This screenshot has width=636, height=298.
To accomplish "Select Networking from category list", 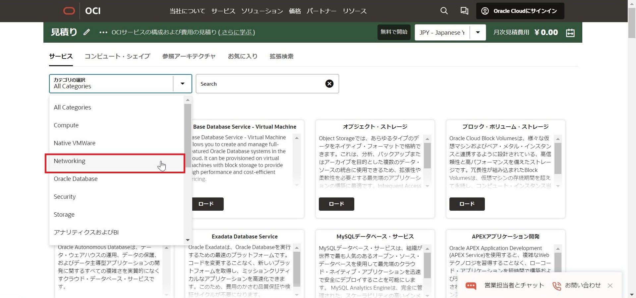I will tap(70, 161).
